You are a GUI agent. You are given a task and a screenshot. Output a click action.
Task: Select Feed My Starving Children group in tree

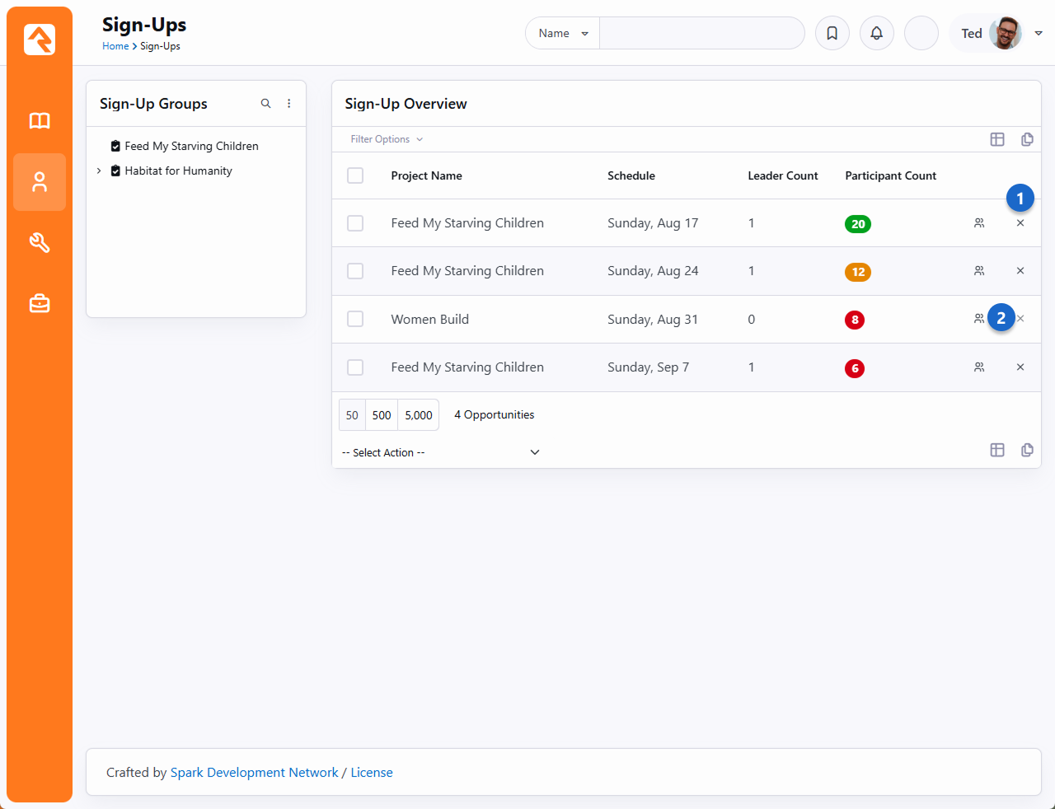191,146
